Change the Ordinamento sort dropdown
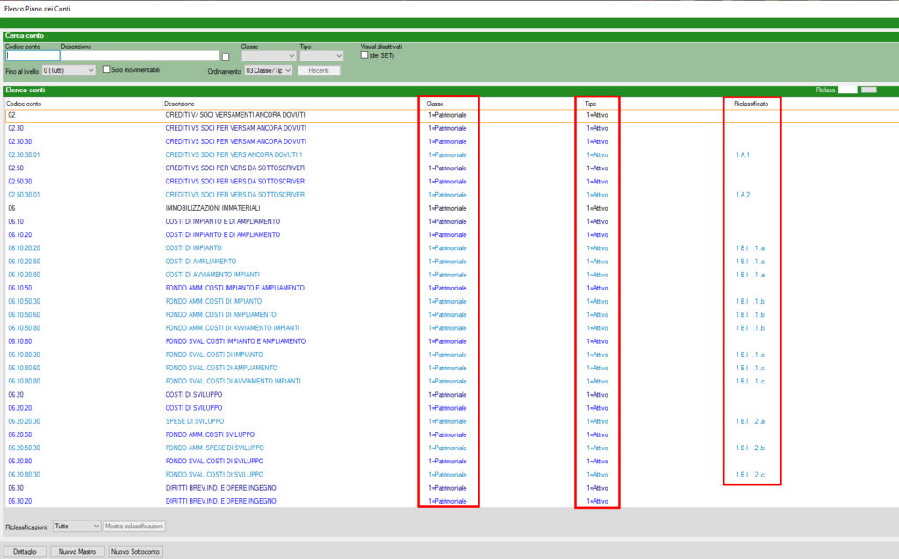 pos(268,70)
